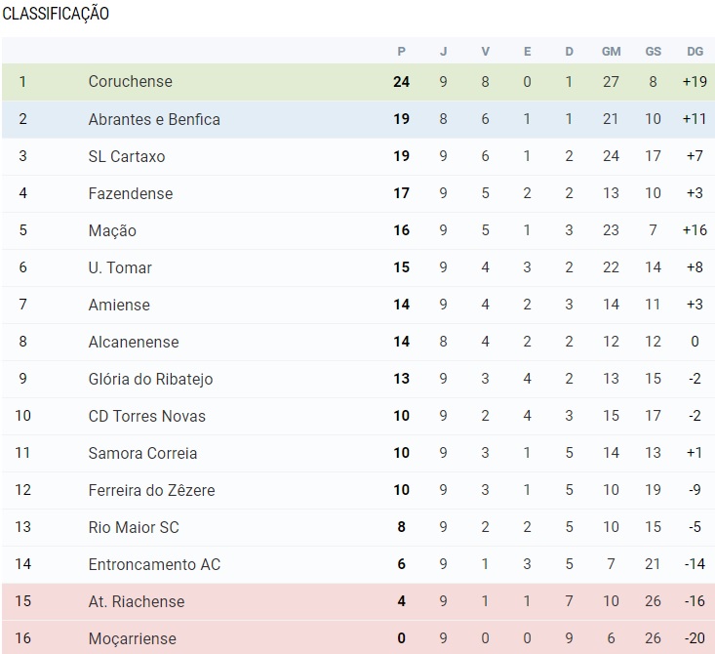Screen dimensions: 715x654
Task: Open the Fazendense team page
Action: [x=130, y=193]
